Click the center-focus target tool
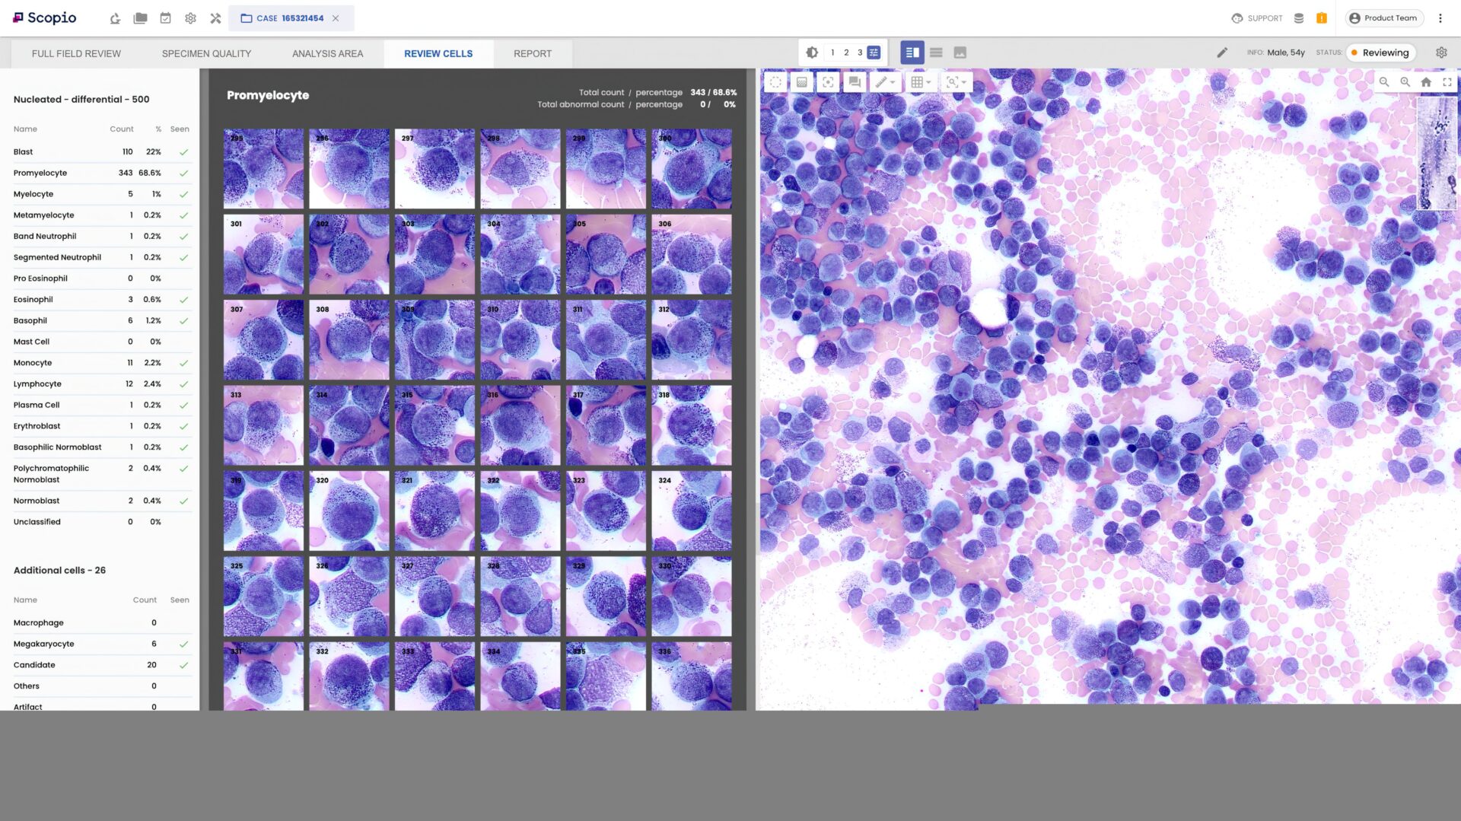The height and width of the screenshot is (821, 1461). 828,82
